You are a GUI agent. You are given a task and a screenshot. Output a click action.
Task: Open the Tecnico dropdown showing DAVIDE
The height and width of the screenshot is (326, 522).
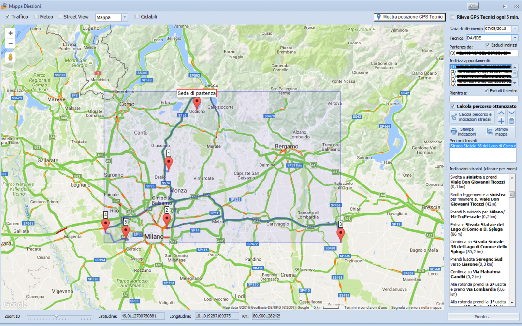pos(515,38)
